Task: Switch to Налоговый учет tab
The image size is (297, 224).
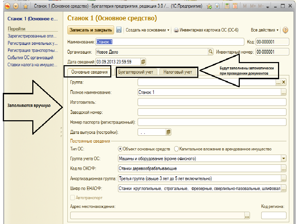Action: pos(178,72)
